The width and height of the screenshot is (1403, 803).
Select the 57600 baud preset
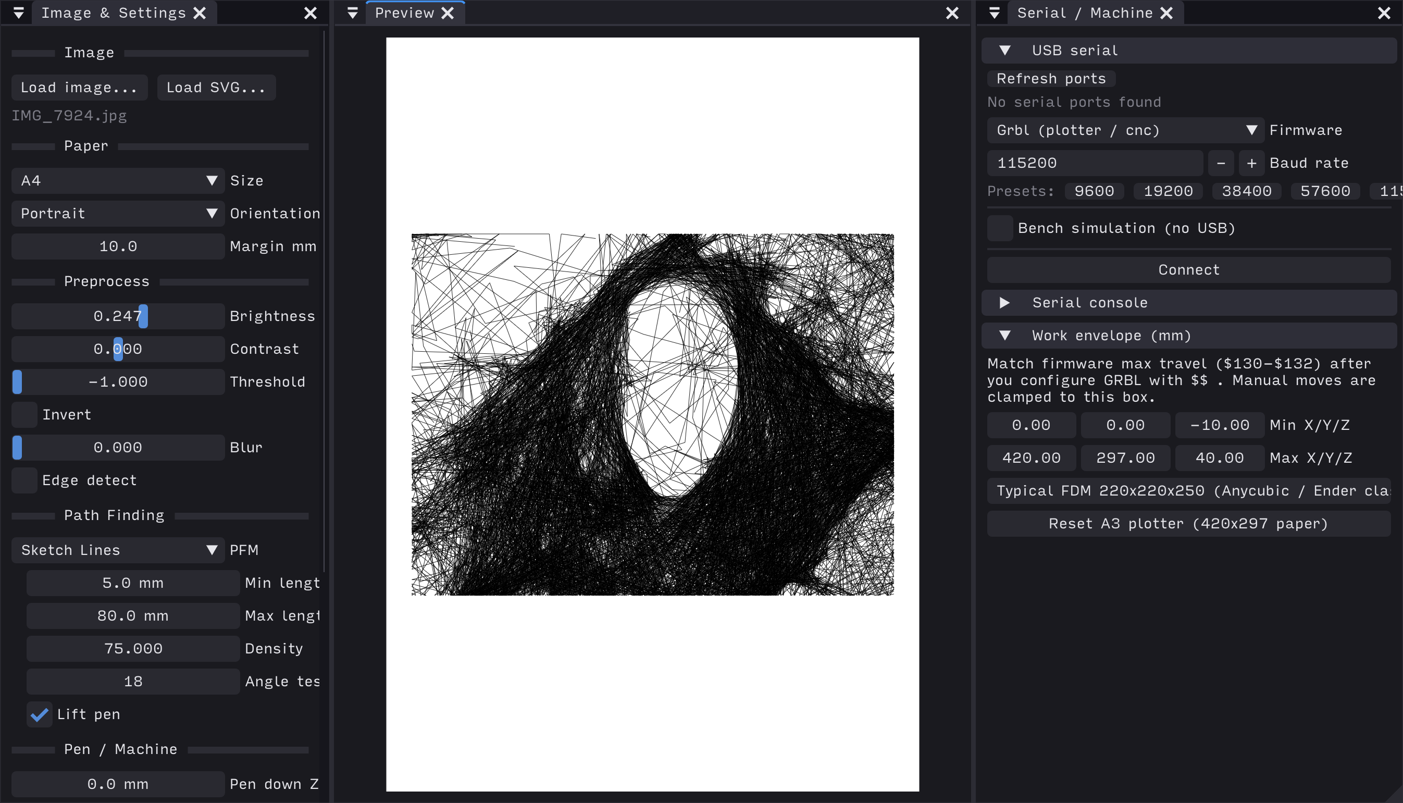pos(1325,191)
